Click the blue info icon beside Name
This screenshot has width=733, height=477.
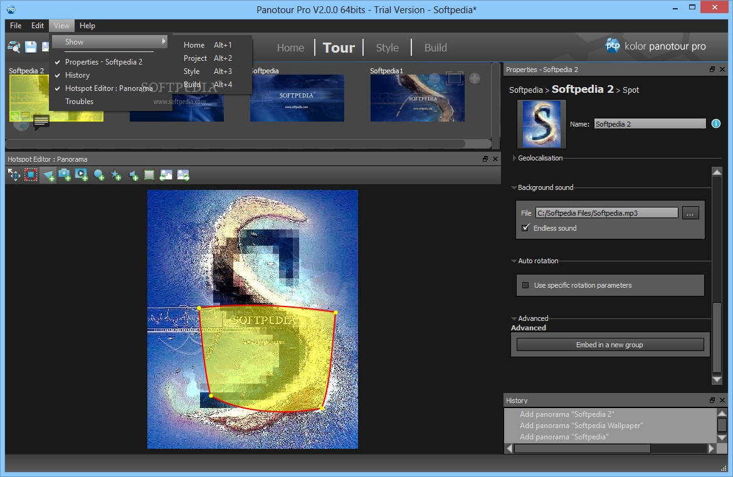point(715,124)
